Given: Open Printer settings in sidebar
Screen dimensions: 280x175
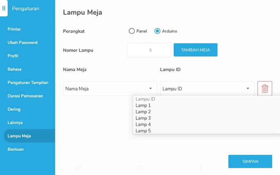Looking at the screenshot, I should click(14, 29).
